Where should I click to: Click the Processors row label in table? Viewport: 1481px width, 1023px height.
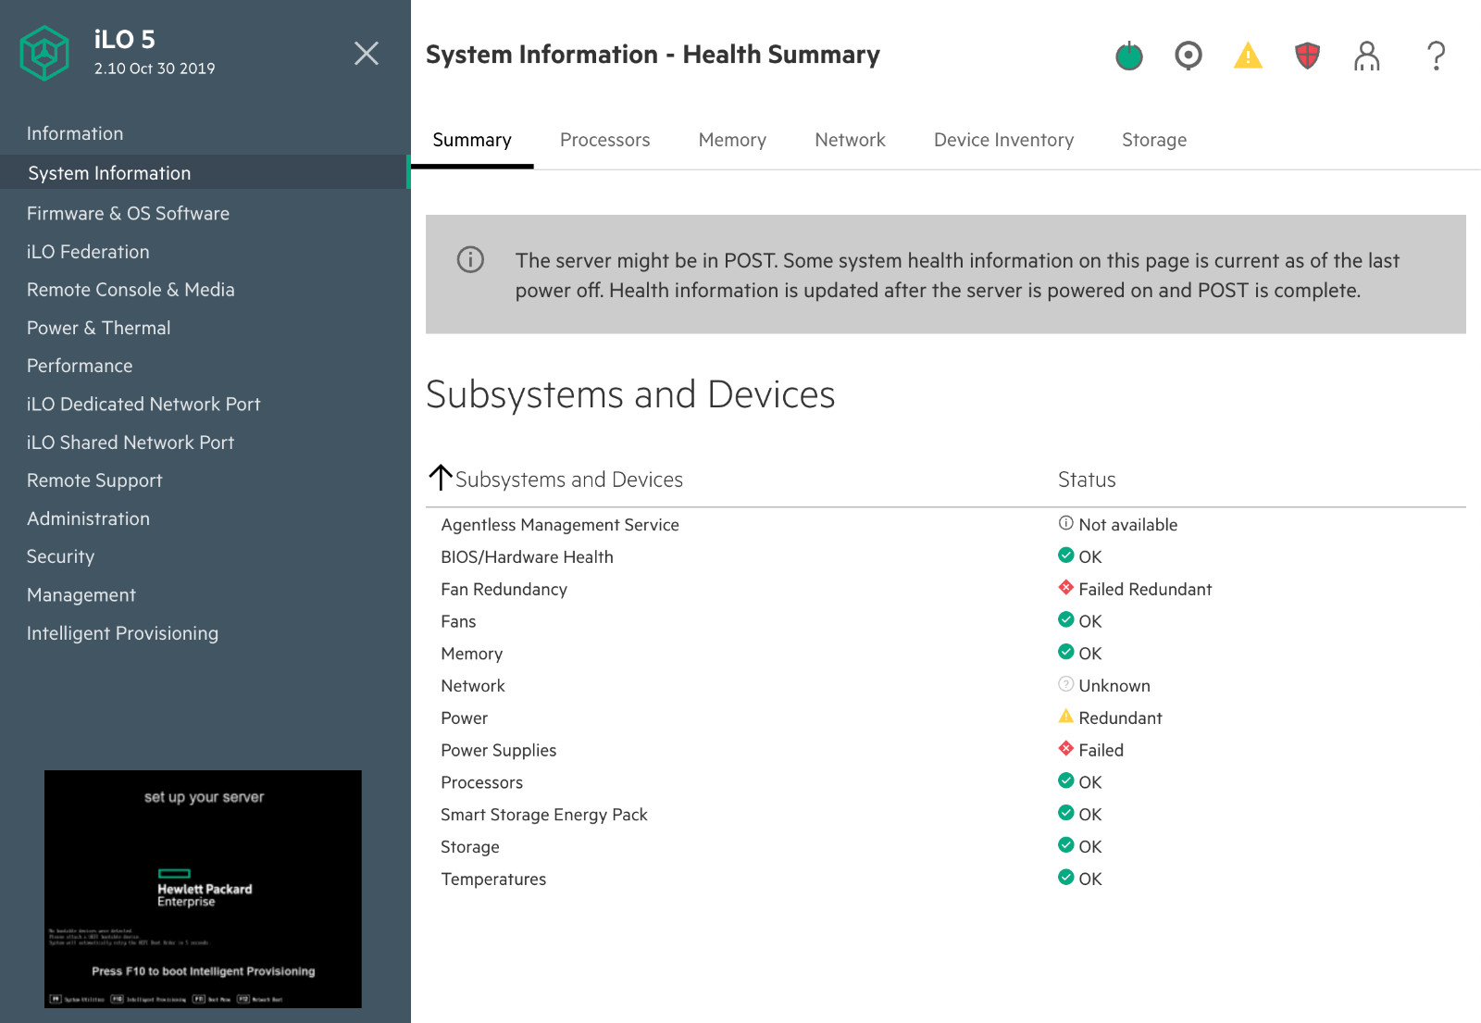click(481, 782)
